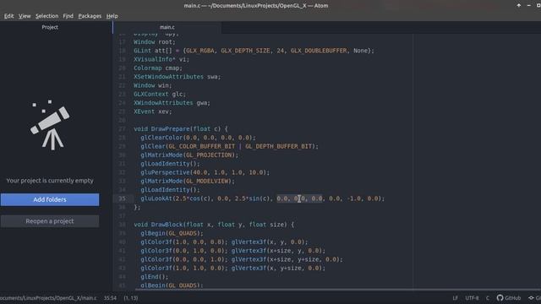541x304 pixels.
Task: Open the View menu
Action: coord(25,16)
